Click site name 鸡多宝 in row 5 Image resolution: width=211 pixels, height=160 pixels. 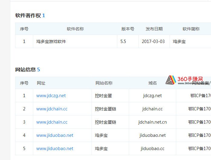(101, 149)
